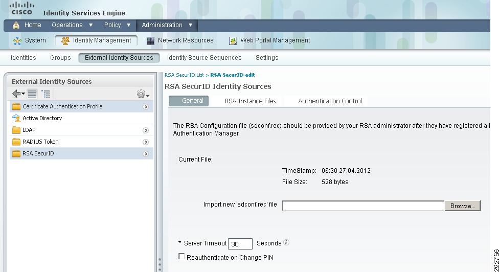This screenshot has height=272, width=499.
Task: Click the Identity Management people icon
Action: point(65,41)
